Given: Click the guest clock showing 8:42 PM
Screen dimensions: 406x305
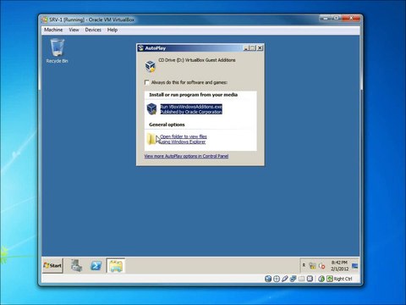Looking at the screenshot, I should pyautogui.click(x=339, y=265).
